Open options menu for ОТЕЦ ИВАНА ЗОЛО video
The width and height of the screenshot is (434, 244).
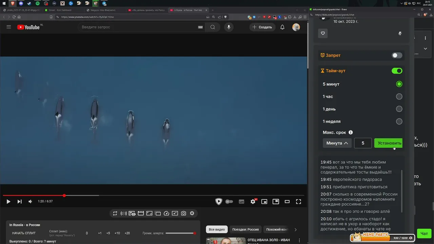tap(299, 240)
